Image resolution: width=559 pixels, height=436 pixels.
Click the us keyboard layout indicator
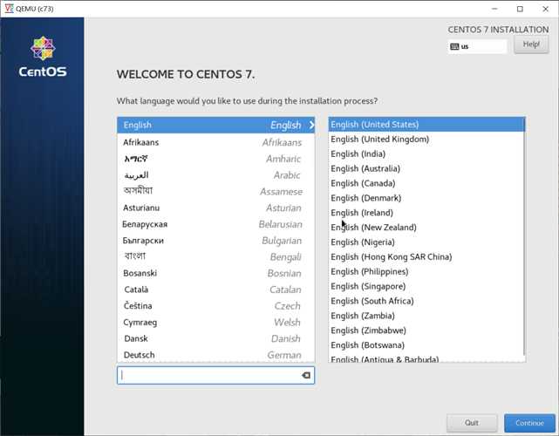(x=477, y=47)
